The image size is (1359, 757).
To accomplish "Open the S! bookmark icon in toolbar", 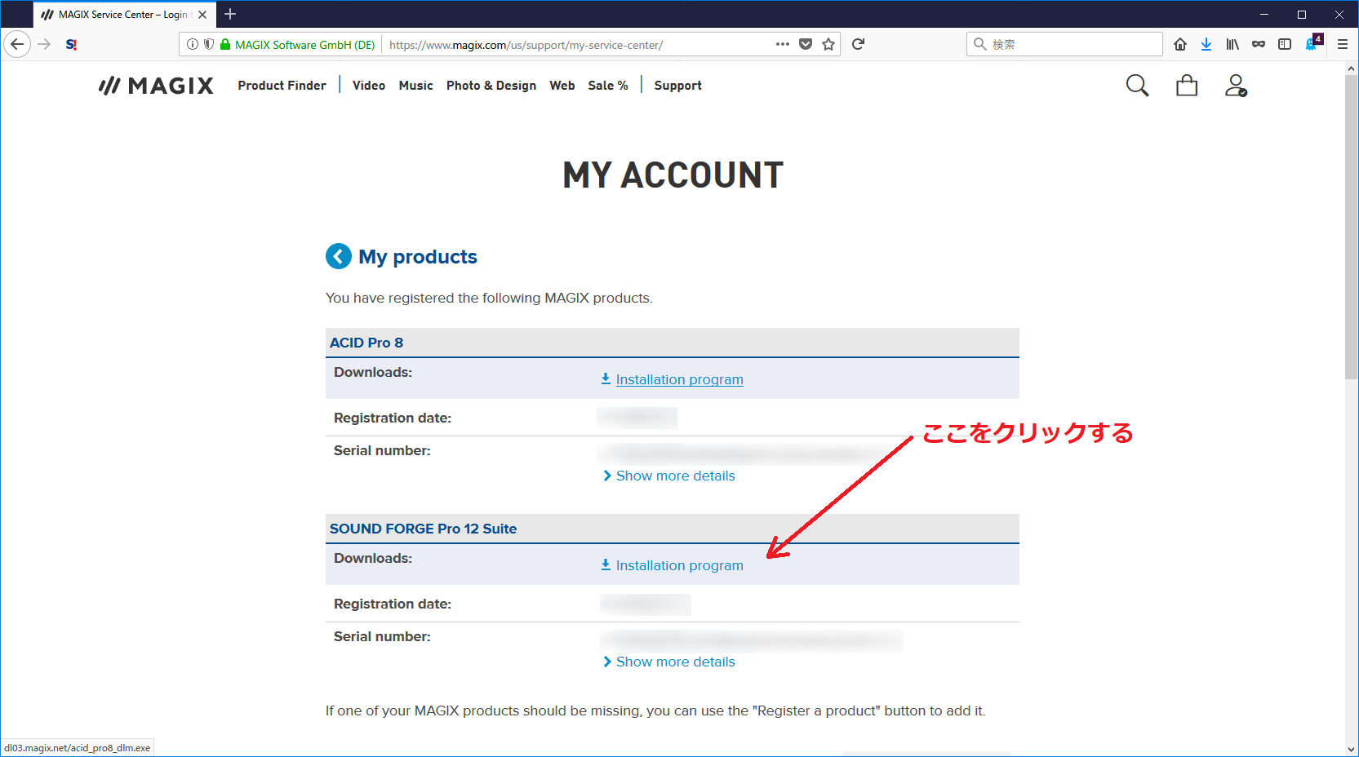I will (x=71, y=44).
